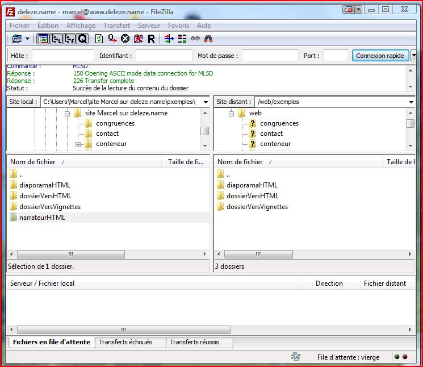This screenshot has height=367, width=423.
Task: Go to parent folder in remote list
Action: coord(223,174)
